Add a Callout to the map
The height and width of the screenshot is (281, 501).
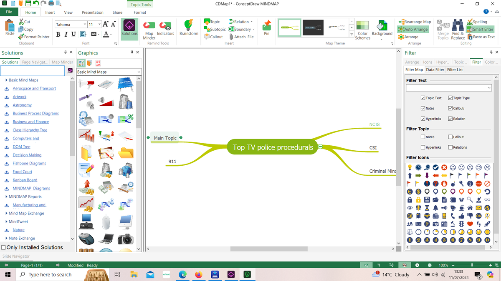213,37
